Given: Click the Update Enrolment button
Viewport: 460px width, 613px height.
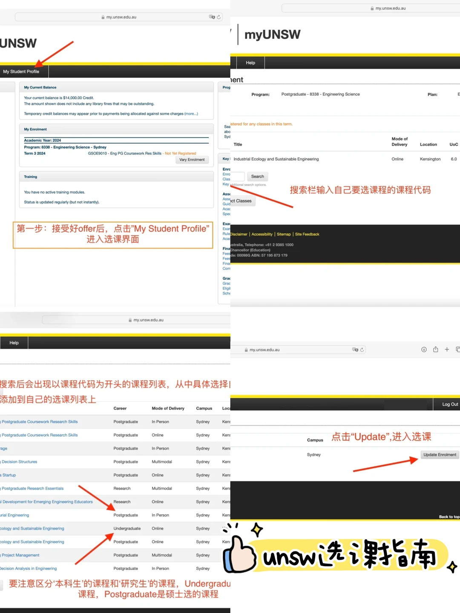Looking at the screenshot, I should click(440, 455).
